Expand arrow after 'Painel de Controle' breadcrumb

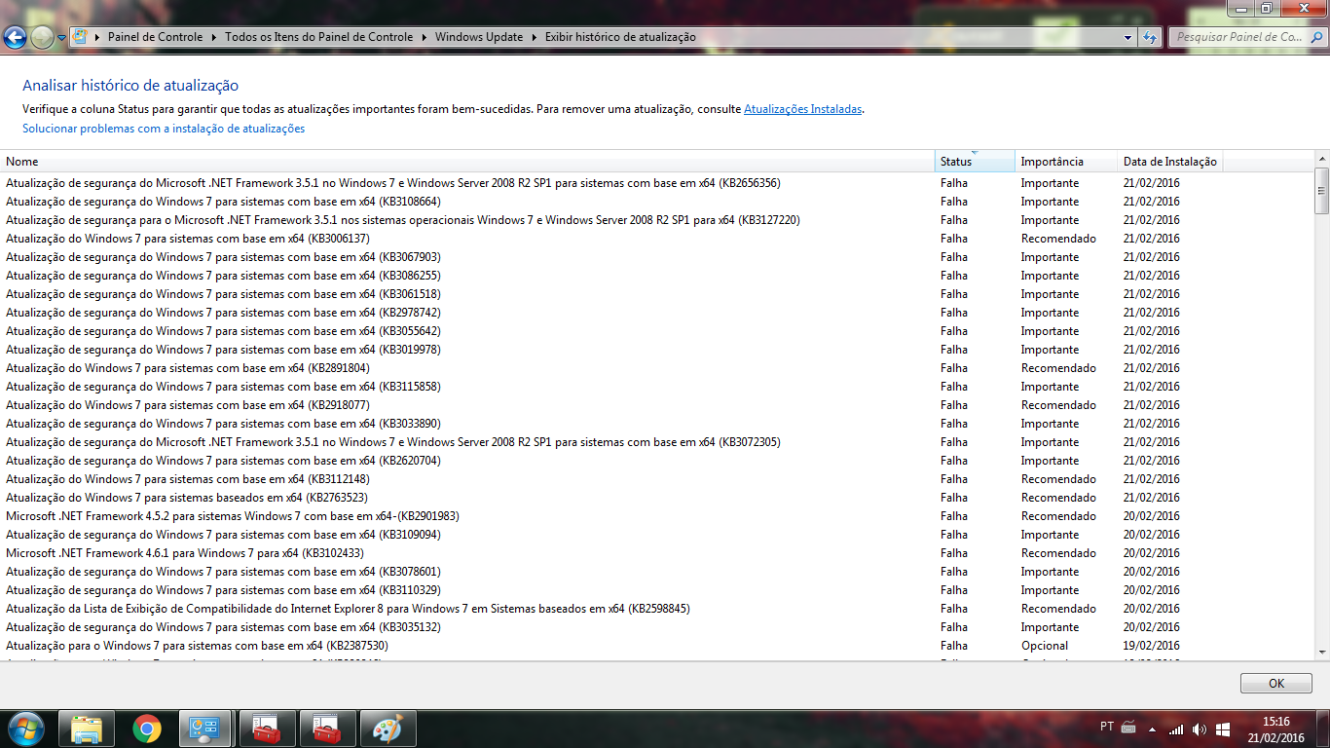pos(213,37)
